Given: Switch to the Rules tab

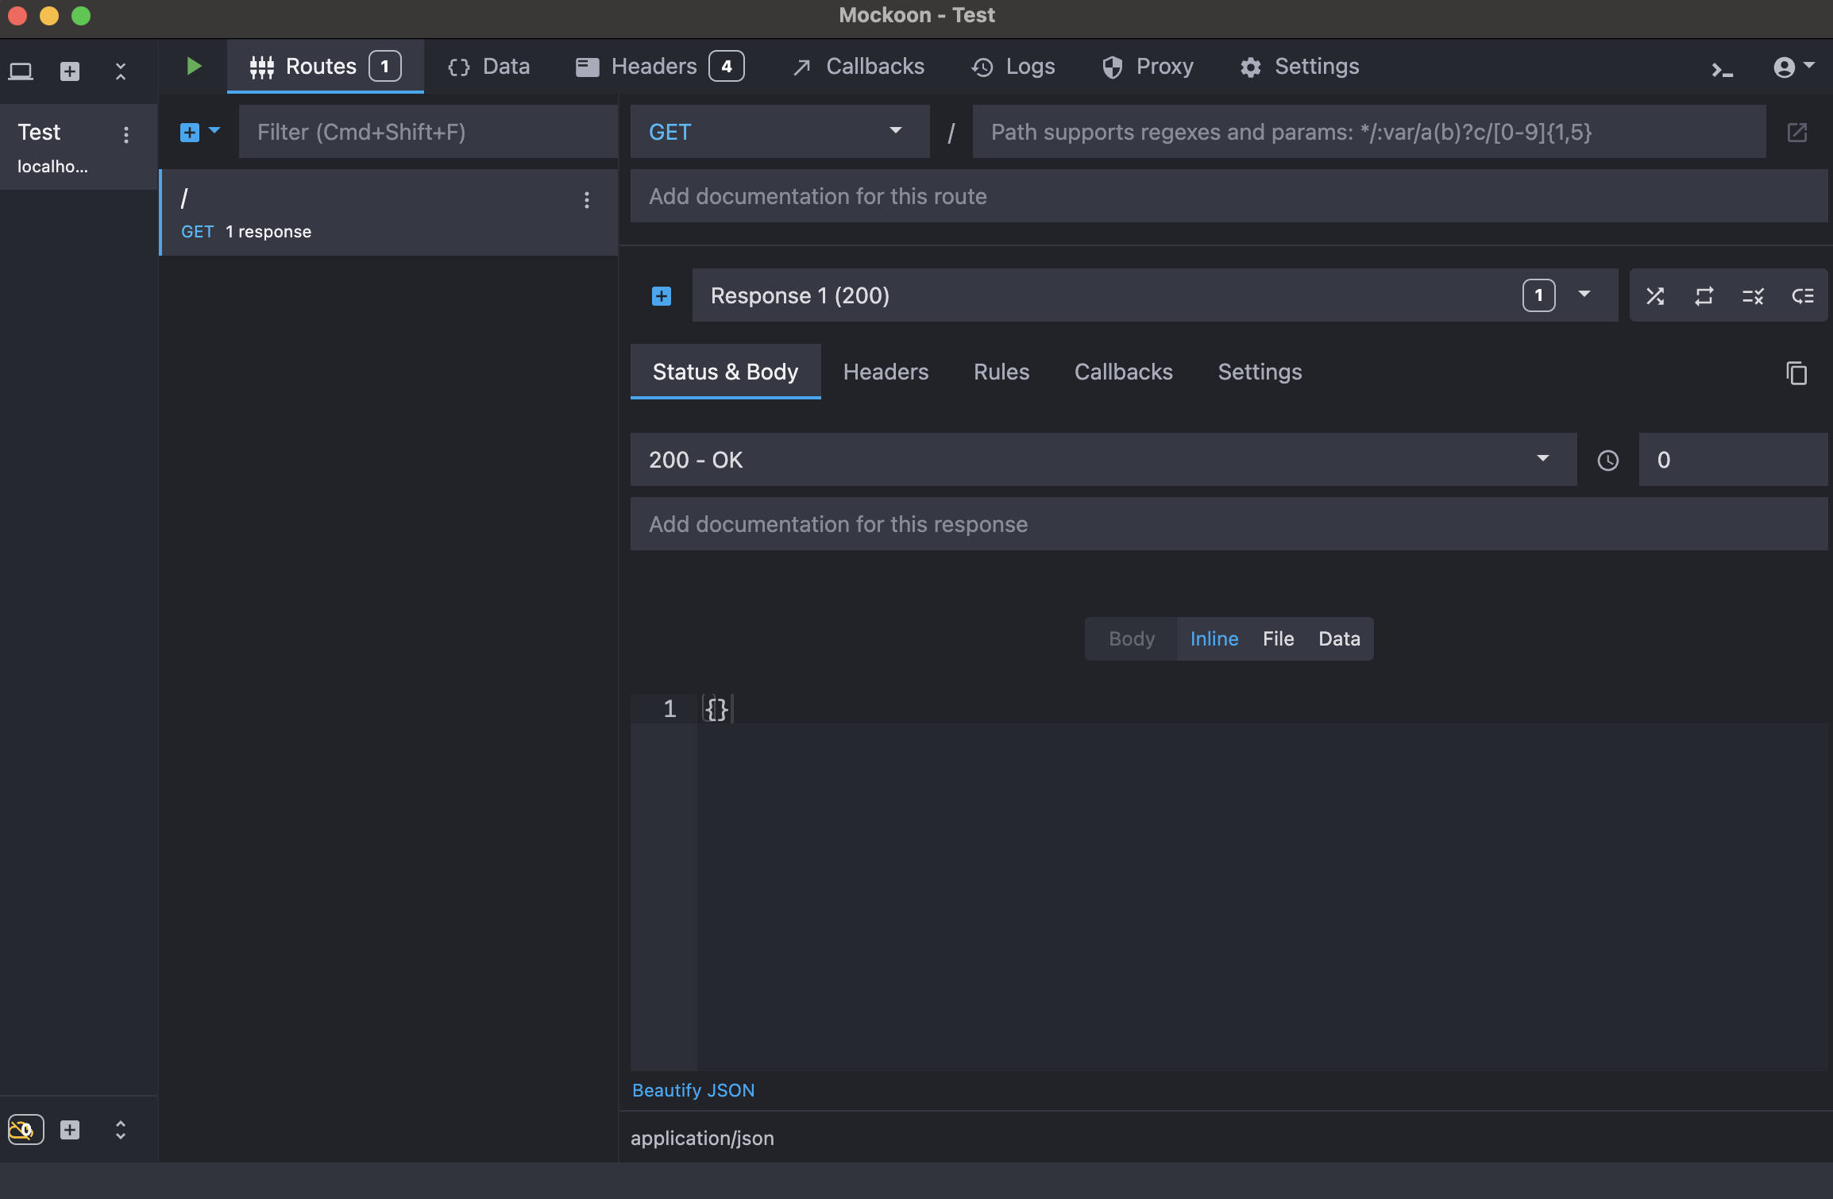Looking at the screenshot, I should pyautogui.click(x=1001, y=372).
